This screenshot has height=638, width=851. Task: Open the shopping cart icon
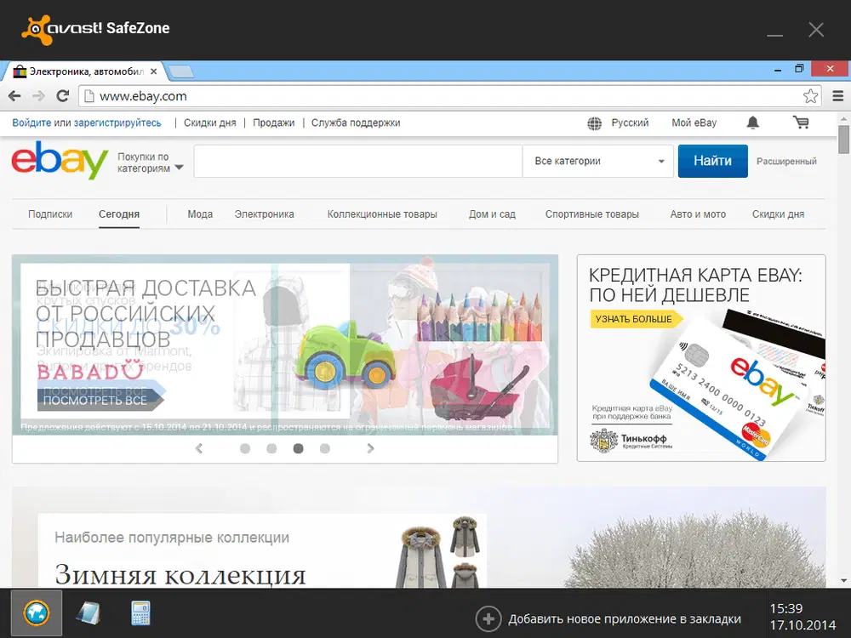pos(801,122)
